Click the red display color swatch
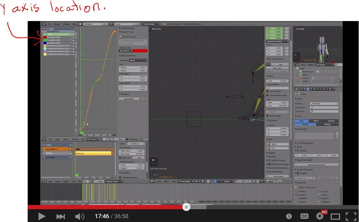 [140, 51]
